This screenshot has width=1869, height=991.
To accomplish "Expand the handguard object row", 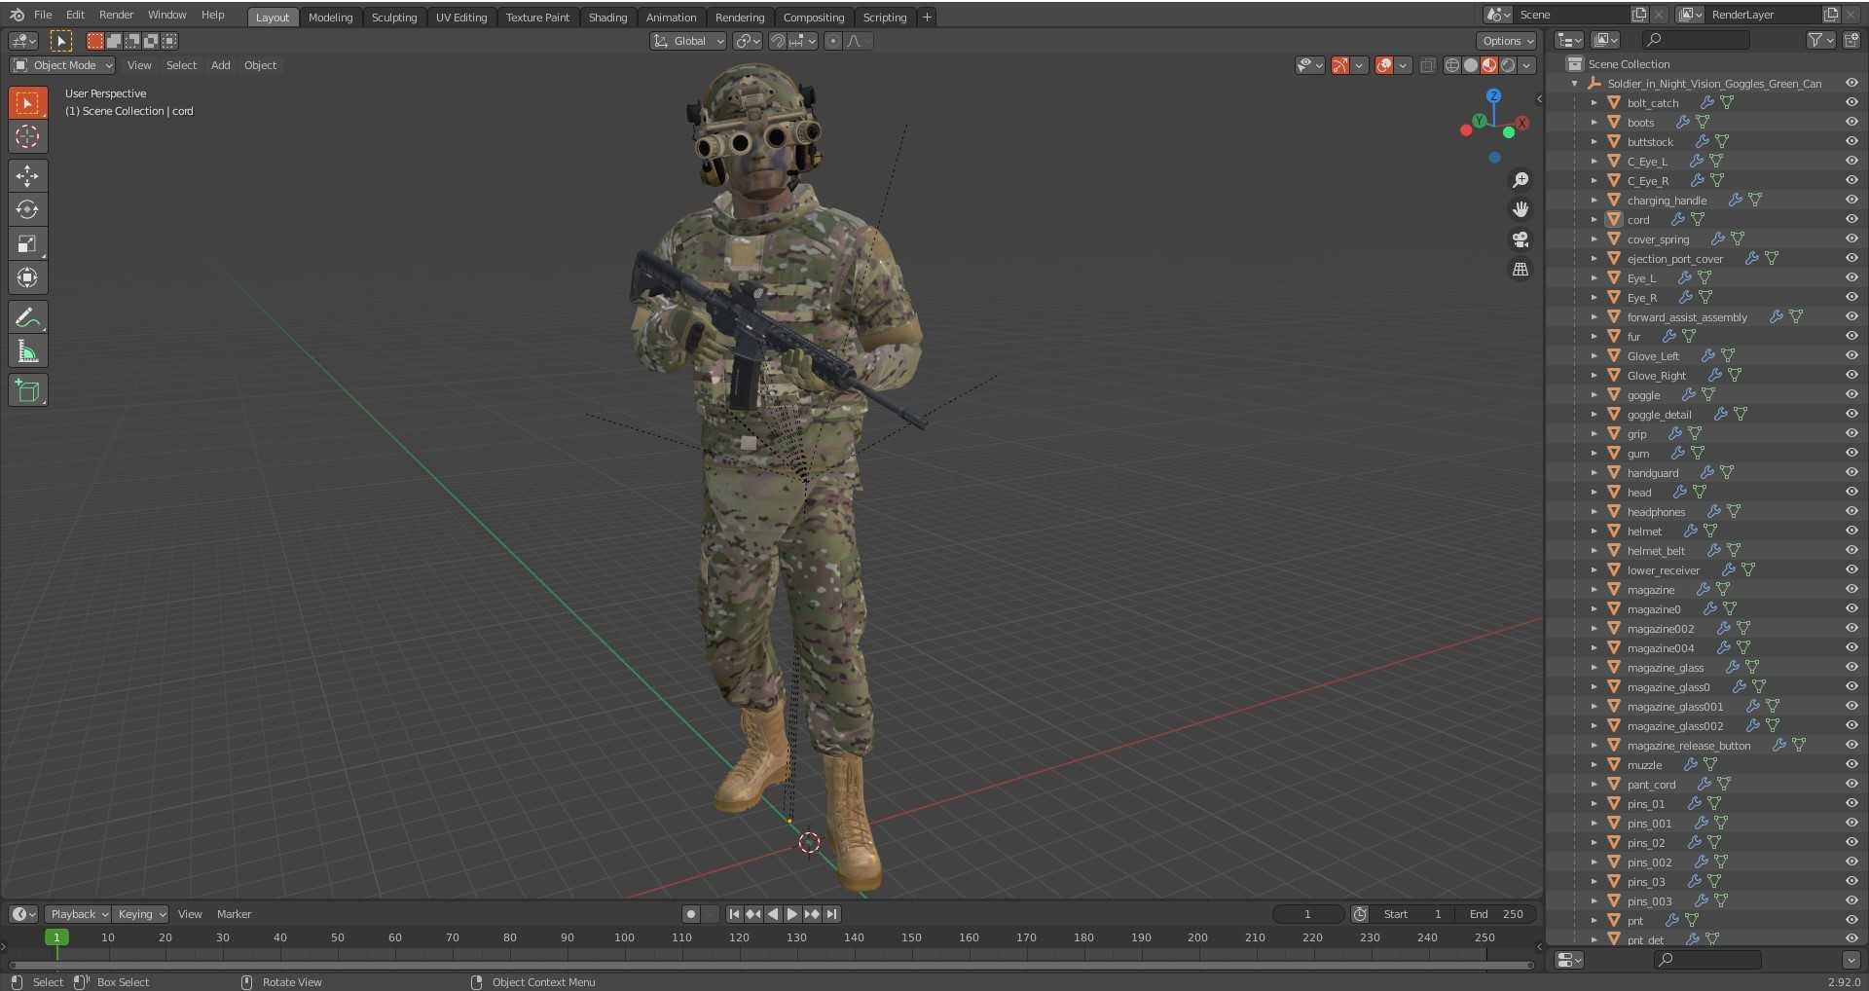I will [x=1594, y=473].
